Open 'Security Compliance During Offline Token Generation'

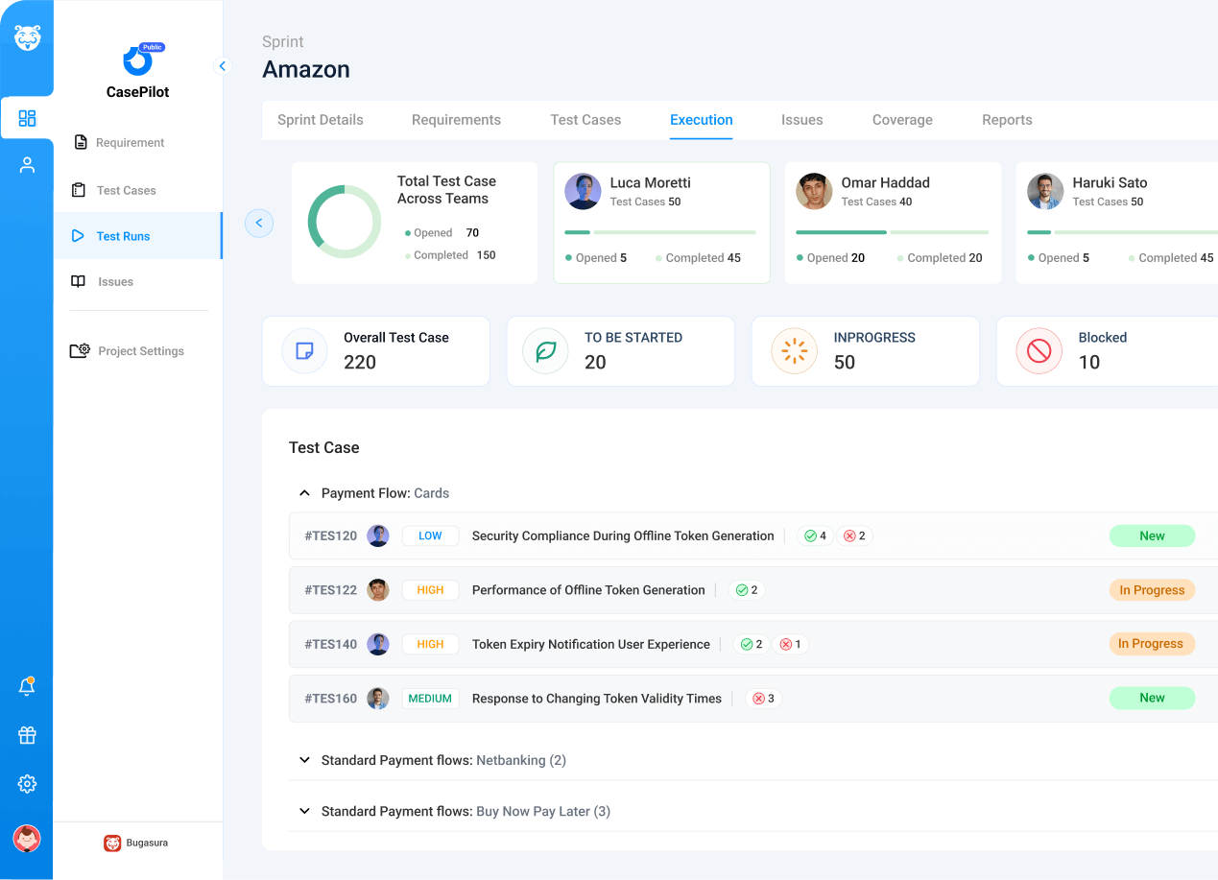623,535
